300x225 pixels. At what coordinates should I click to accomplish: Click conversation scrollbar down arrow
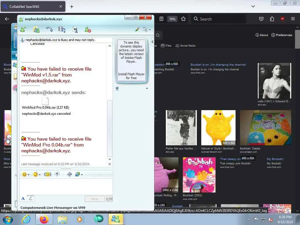pos(110,159)
